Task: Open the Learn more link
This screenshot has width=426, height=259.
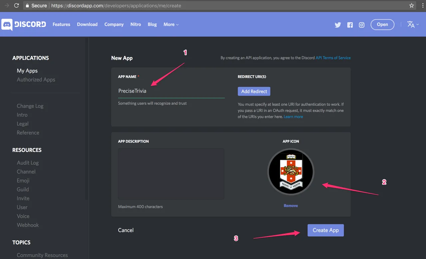Action: pyautogui.click(x=293, y=117)
